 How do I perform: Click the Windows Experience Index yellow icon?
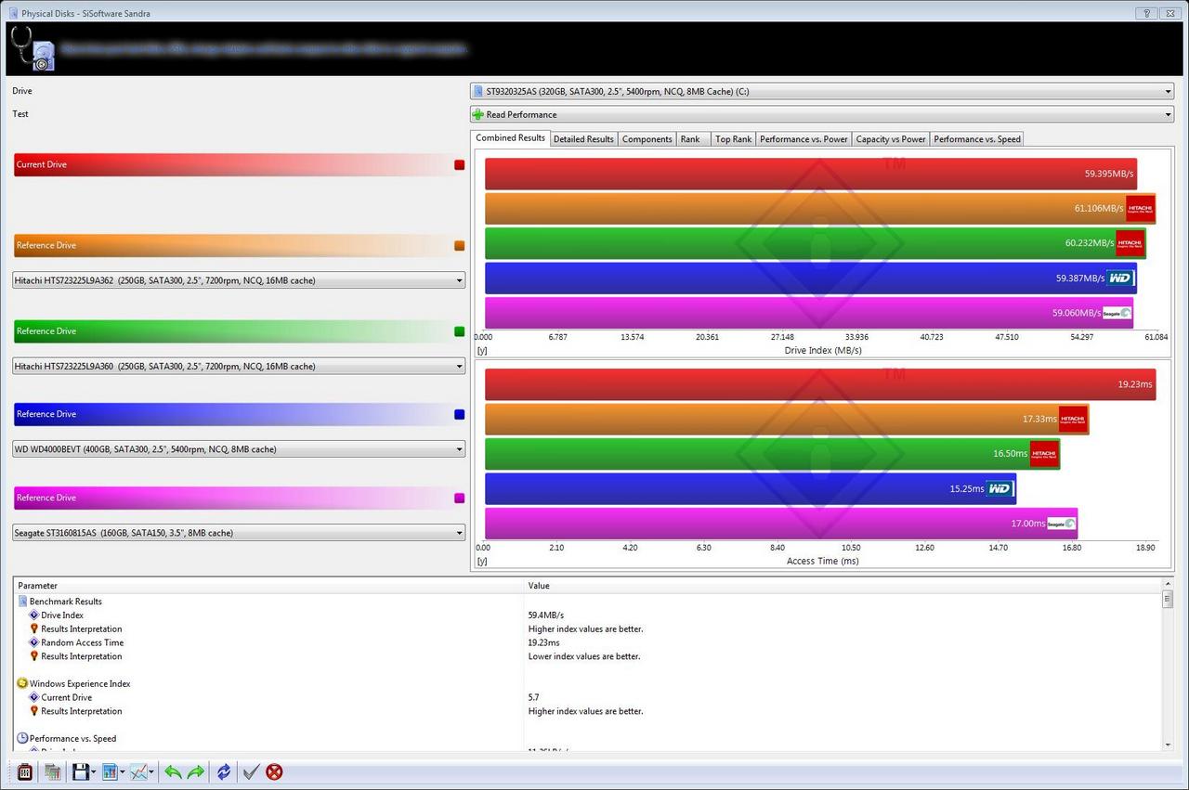(x=22, y=683)
